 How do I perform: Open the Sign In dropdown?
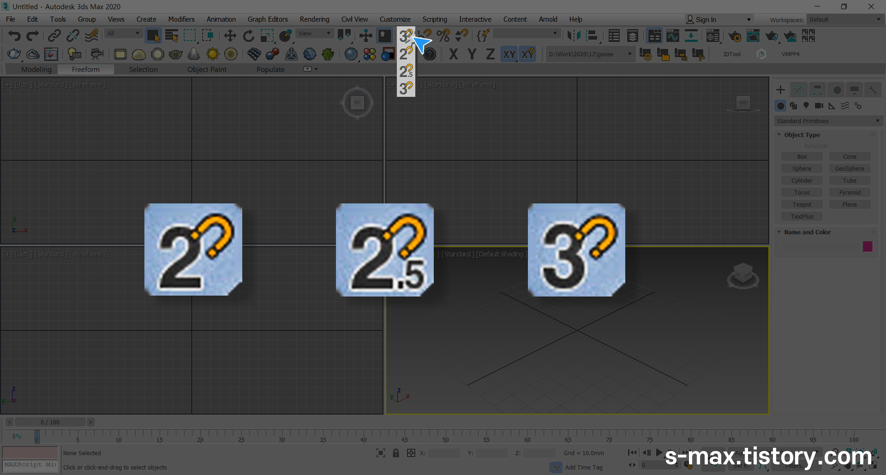(719, 19)
